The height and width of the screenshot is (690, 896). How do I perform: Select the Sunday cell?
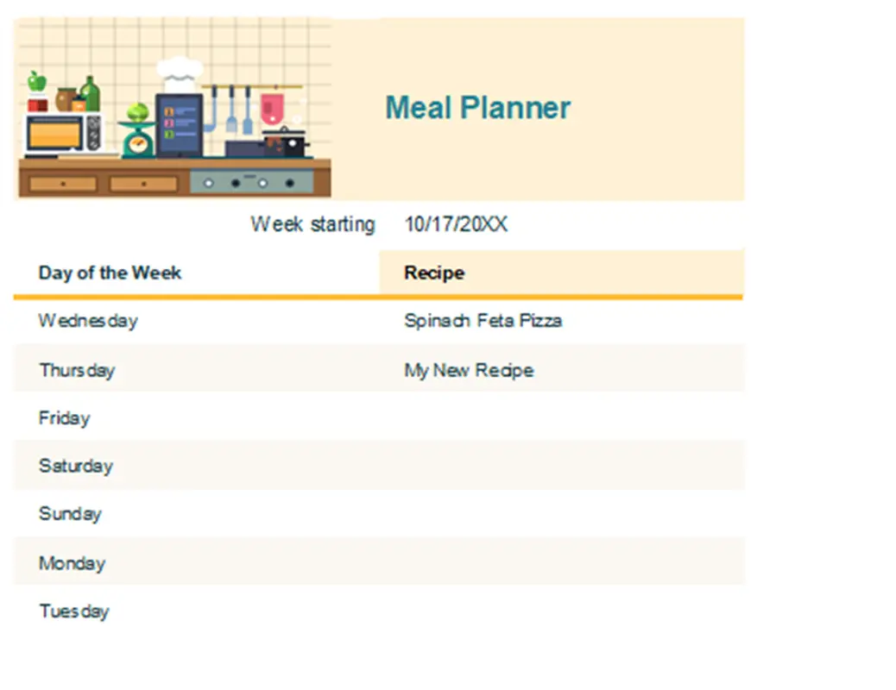click(x=70, y=514)
